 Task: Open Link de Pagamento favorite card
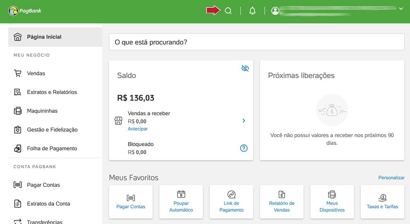coord(231,202)
